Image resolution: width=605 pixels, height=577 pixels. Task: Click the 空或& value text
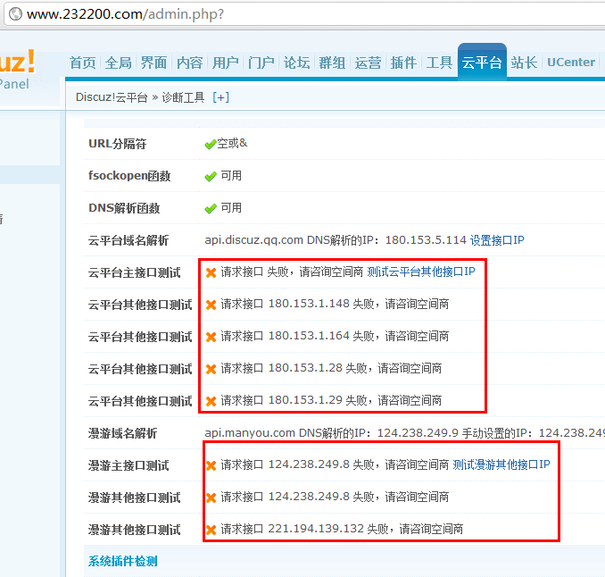232,143
